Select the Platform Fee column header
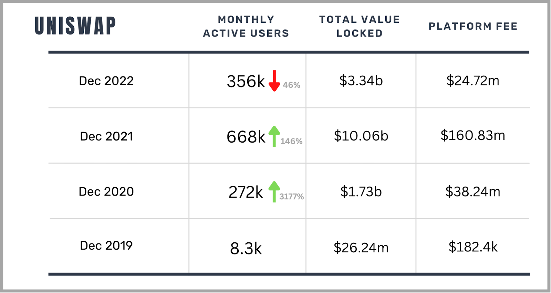Screen dimensions: 551x293 (473, 26)
